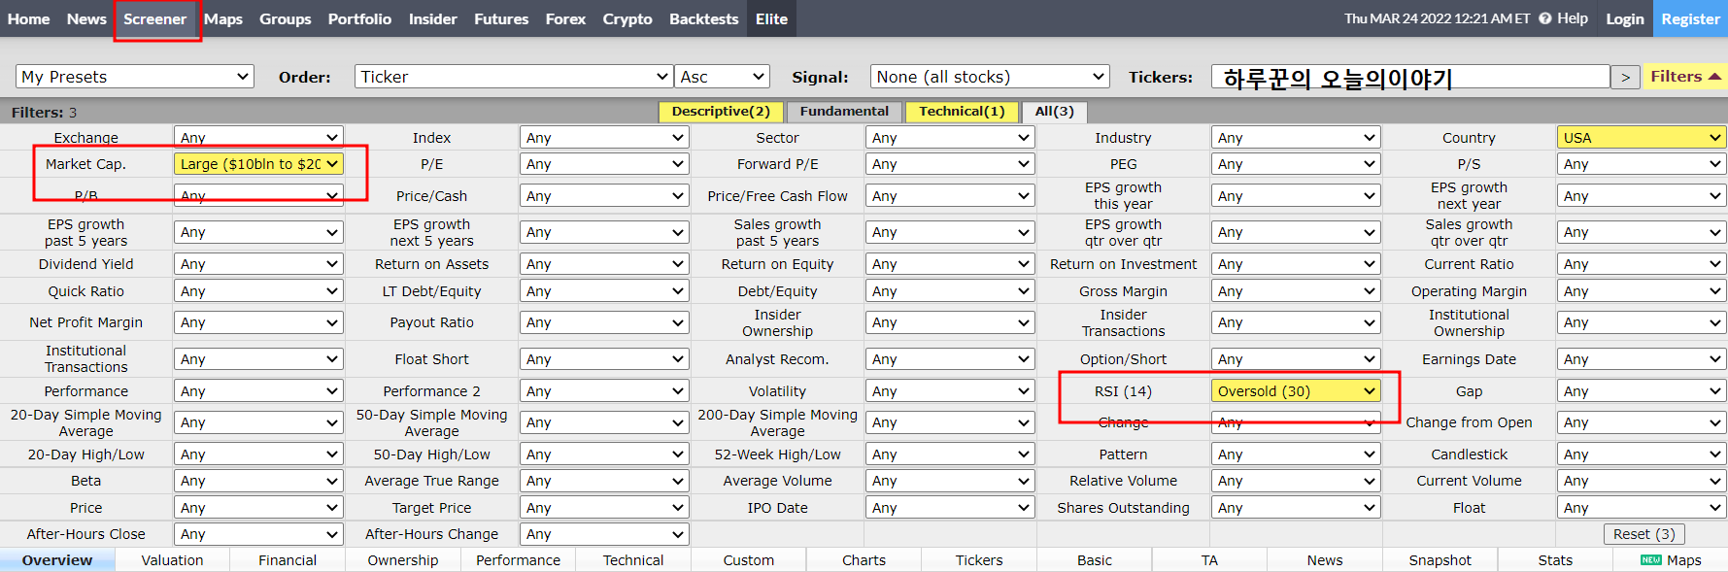1728x572 pixels.
Task: Switch to the All(3) filter tab
Action: click(1054, 112)
